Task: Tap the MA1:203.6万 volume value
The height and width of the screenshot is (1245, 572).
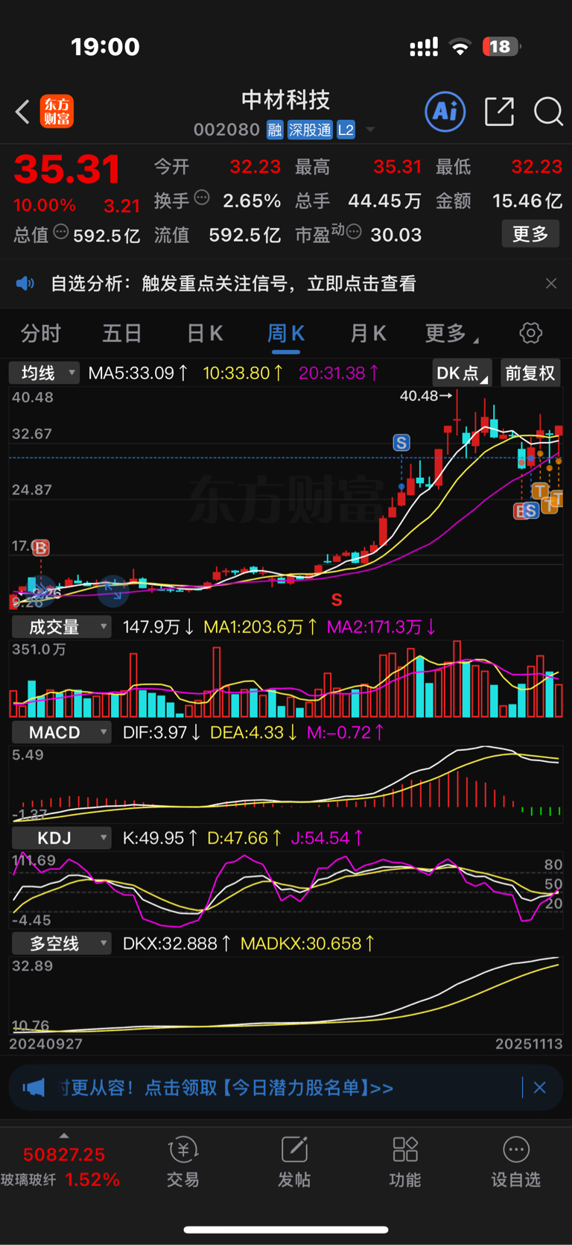Action: point(261,627)
